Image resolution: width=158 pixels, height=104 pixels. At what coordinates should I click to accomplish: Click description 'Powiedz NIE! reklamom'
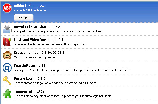tap(30, 10)
